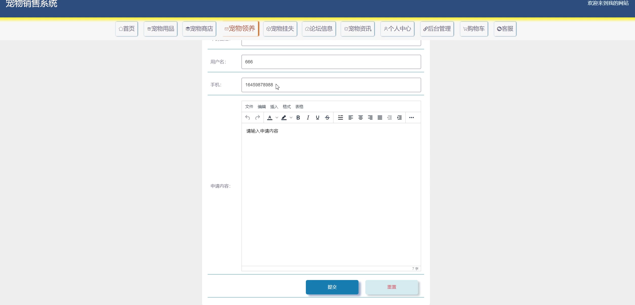635x305 pixels.
Task: Click the 用户名 field label
Action: coord(218,62)
